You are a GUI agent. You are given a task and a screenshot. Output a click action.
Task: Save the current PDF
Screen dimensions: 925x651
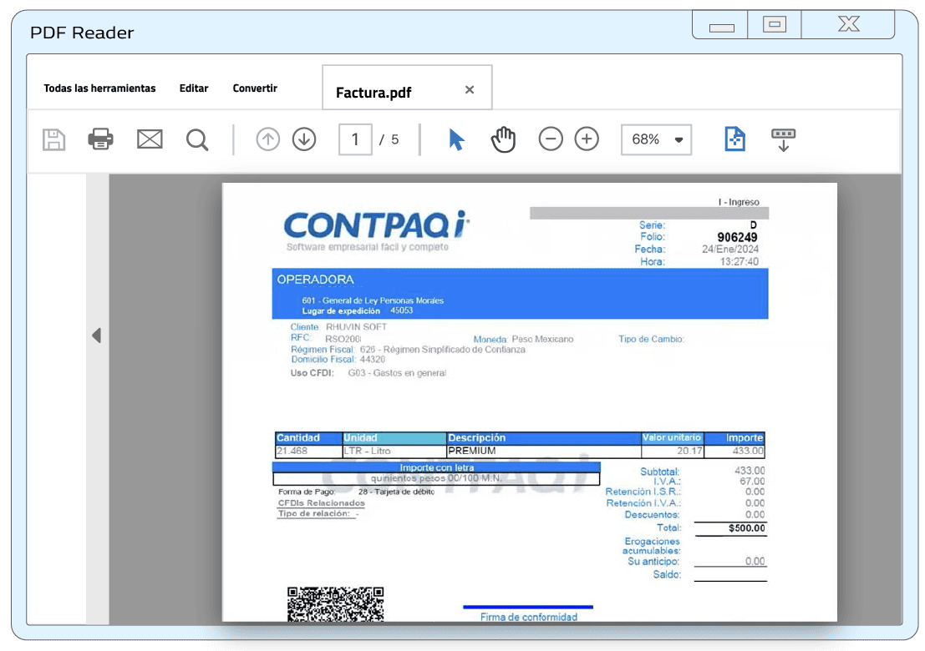(x=53, y=139)
